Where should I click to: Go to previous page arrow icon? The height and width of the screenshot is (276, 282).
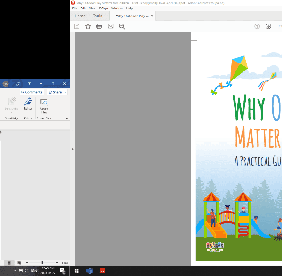point(257,26)
